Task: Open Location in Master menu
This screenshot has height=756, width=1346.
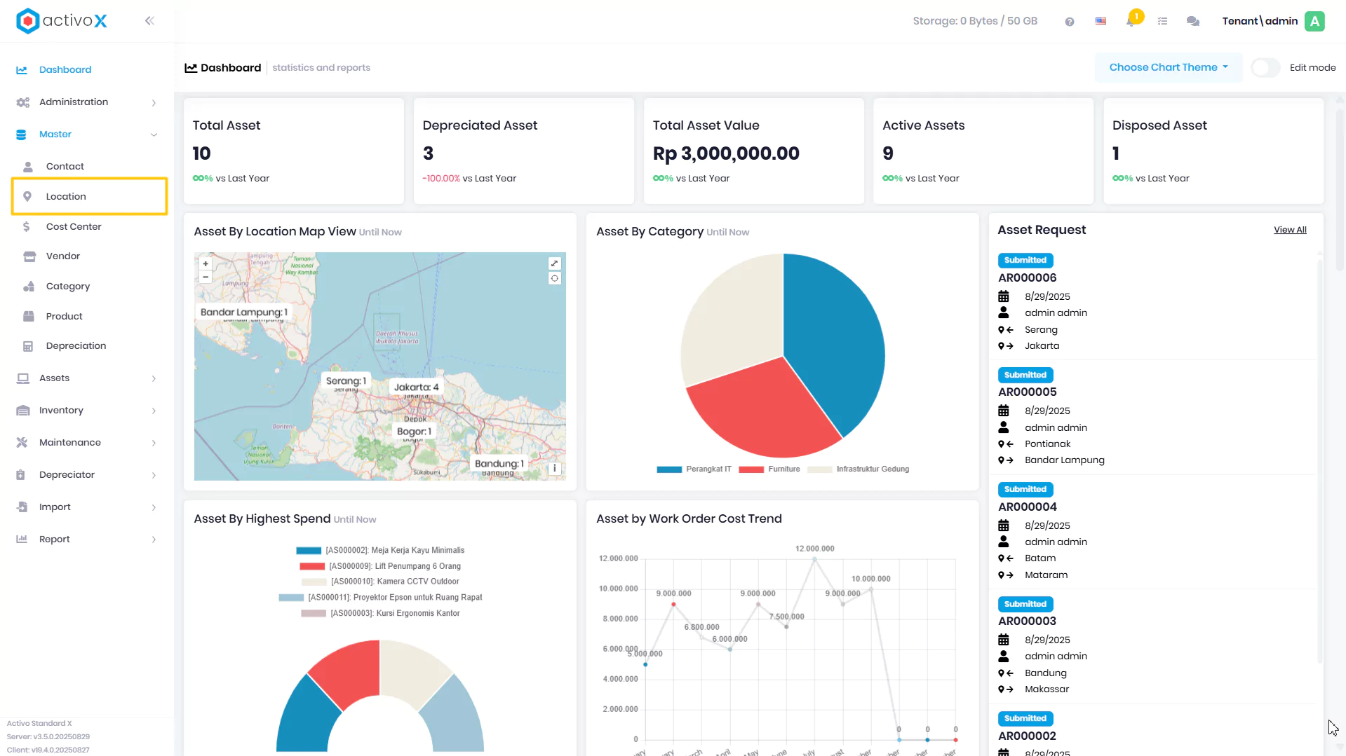Action: click(x=89, y=197)
